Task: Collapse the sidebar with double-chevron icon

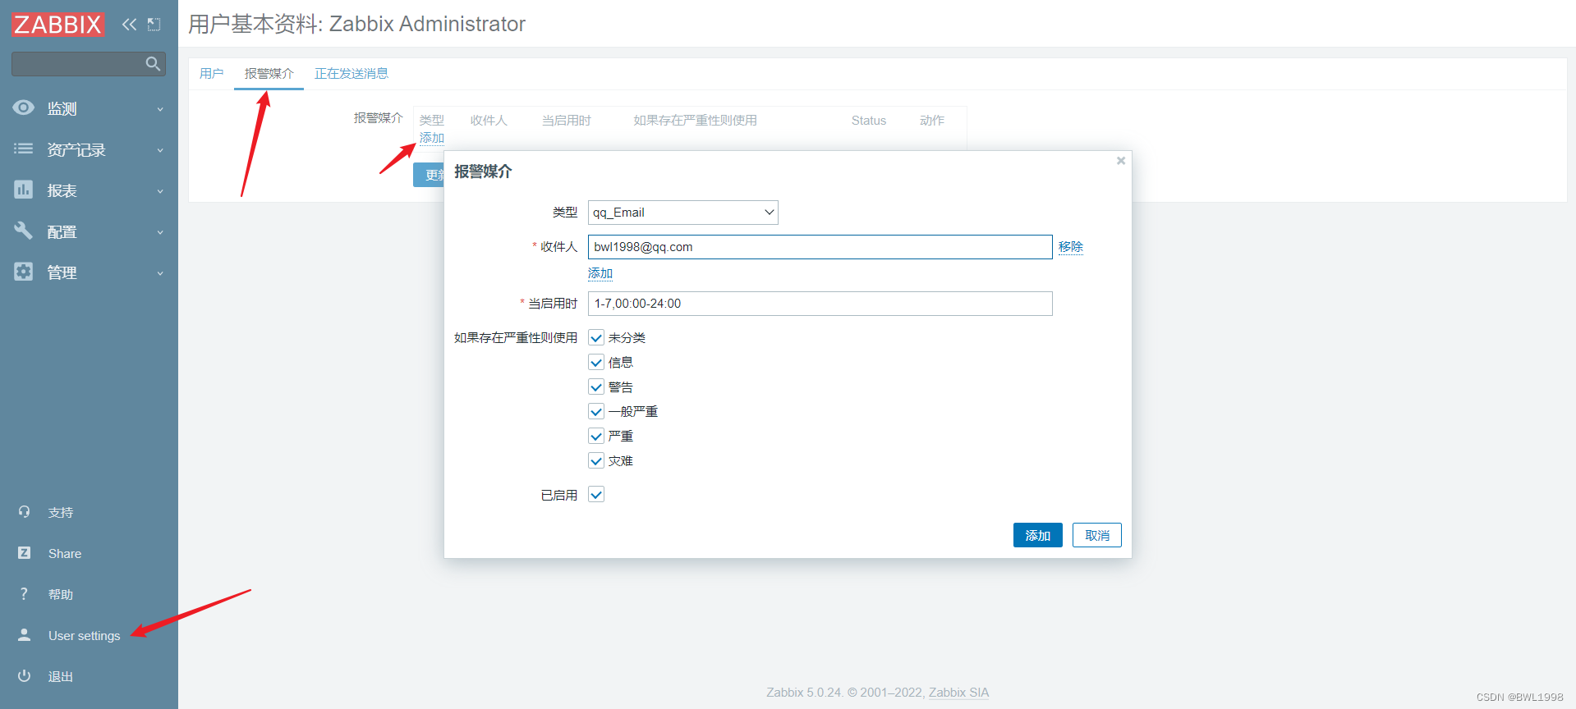Action: pos(129,25)
